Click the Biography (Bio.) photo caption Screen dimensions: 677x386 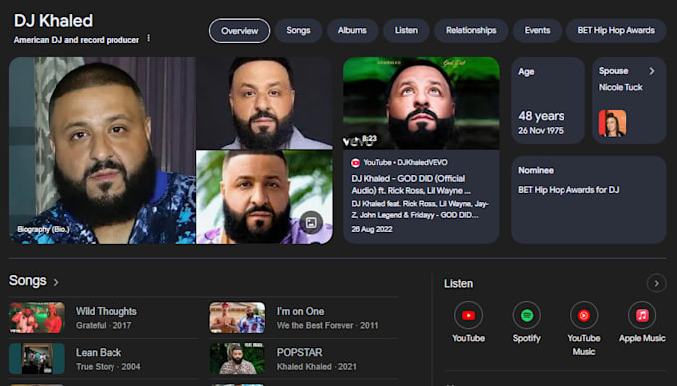tap(43, 229)
